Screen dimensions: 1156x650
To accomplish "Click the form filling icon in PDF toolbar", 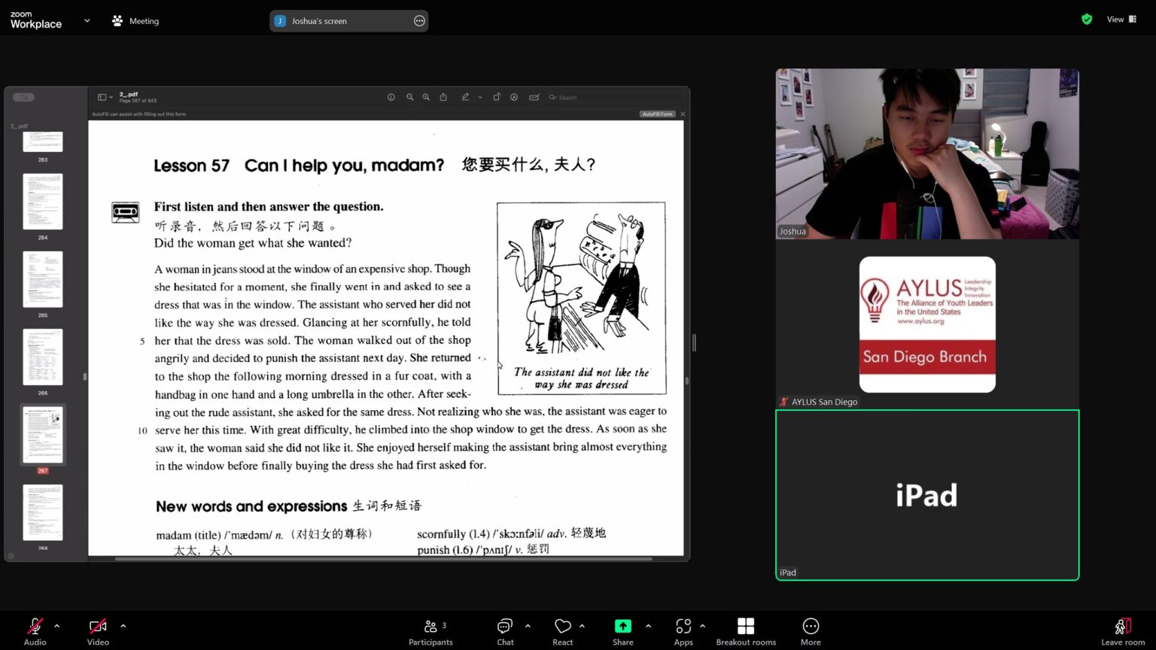I will [534, 97].
